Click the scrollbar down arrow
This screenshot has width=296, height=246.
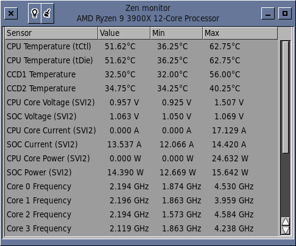286,230
